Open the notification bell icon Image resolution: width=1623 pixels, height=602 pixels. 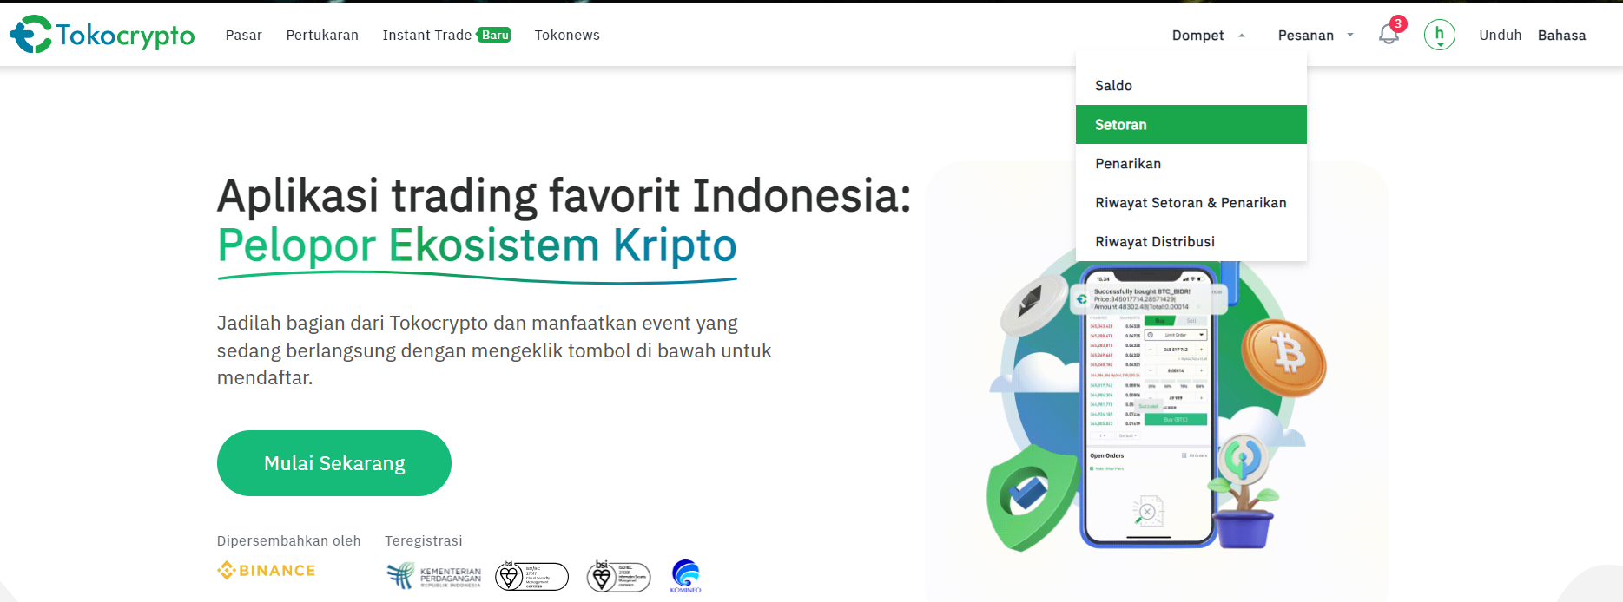coord(1389,35)
